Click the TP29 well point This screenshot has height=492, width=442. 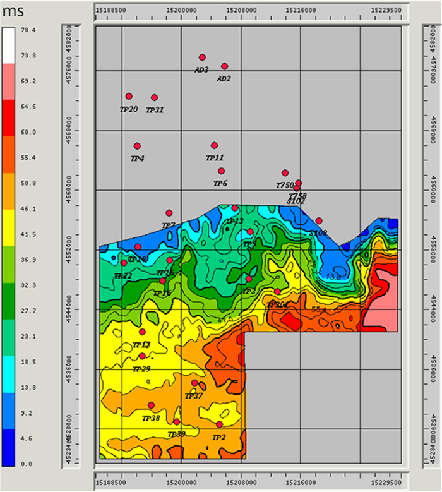tap(142, 356)
